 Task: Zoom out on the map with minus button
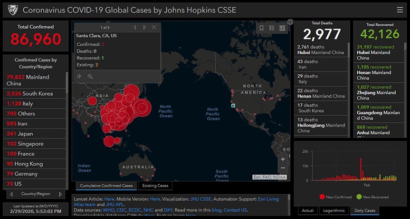(x=283, y=168)
